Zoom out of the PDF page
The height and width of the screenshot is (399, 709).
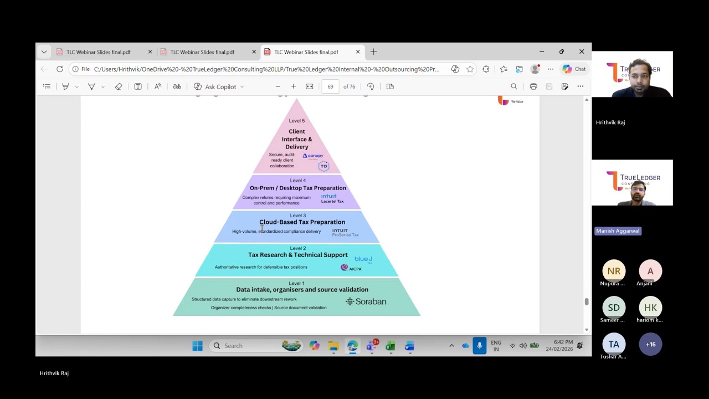tap(278, 86)
